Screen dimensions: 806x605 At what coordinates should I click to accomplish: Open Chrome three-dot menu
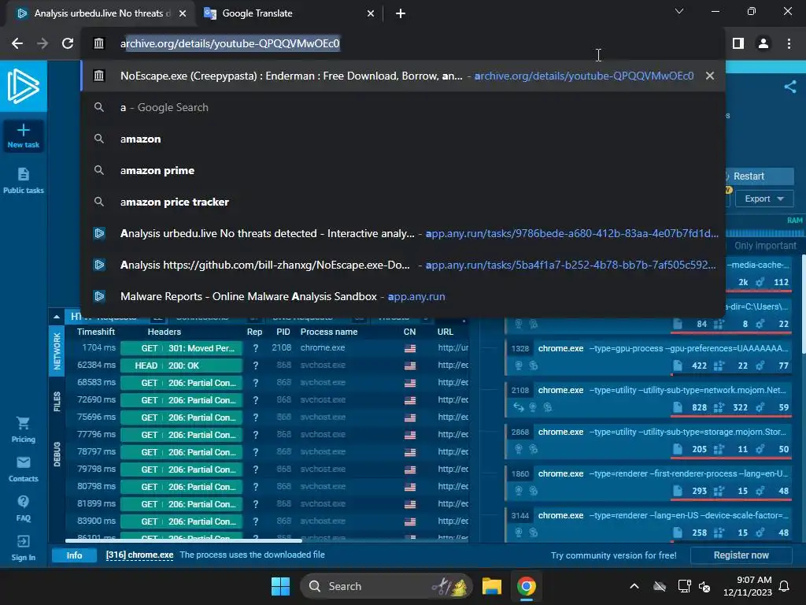click(789, 44)
